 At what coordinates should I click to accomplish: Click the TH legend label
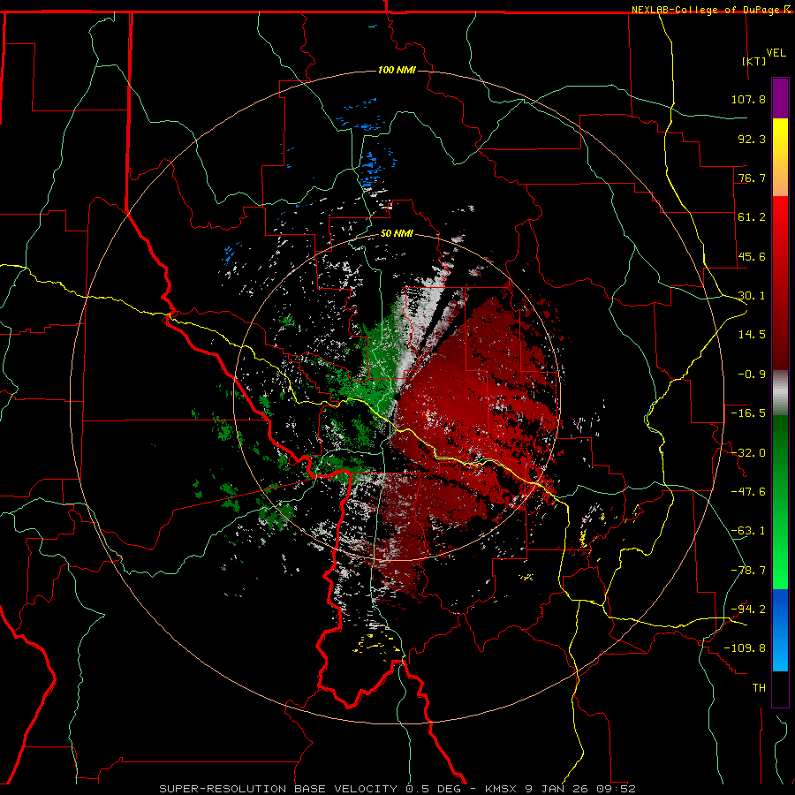point(759,688)
